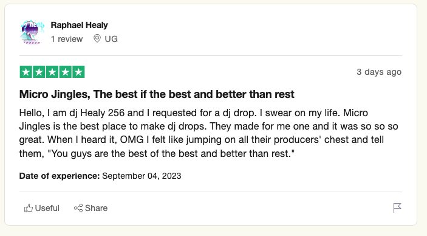Click the '3 days ago' timestamp
Image resolution: width=427 pixels, height=236 pixels.
tap(379, 72)
